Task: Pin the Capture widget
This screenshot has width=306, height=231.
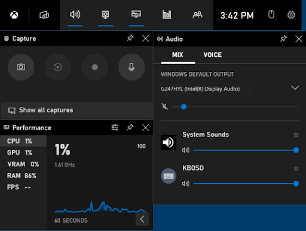Action: [130, 38]
